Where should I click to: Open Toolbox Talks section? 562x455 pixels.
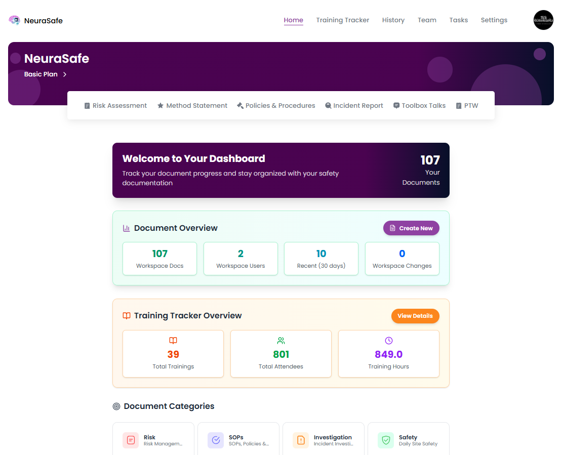pos(420,106)
